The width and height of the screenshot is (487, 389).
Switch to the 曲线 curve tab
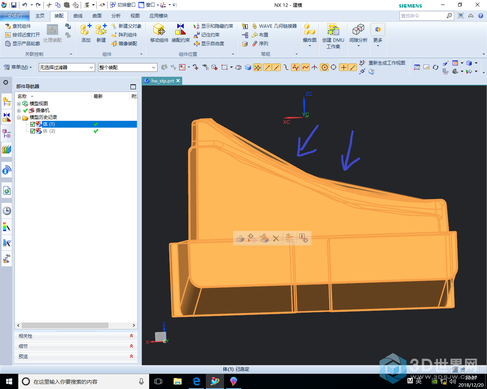78,16
